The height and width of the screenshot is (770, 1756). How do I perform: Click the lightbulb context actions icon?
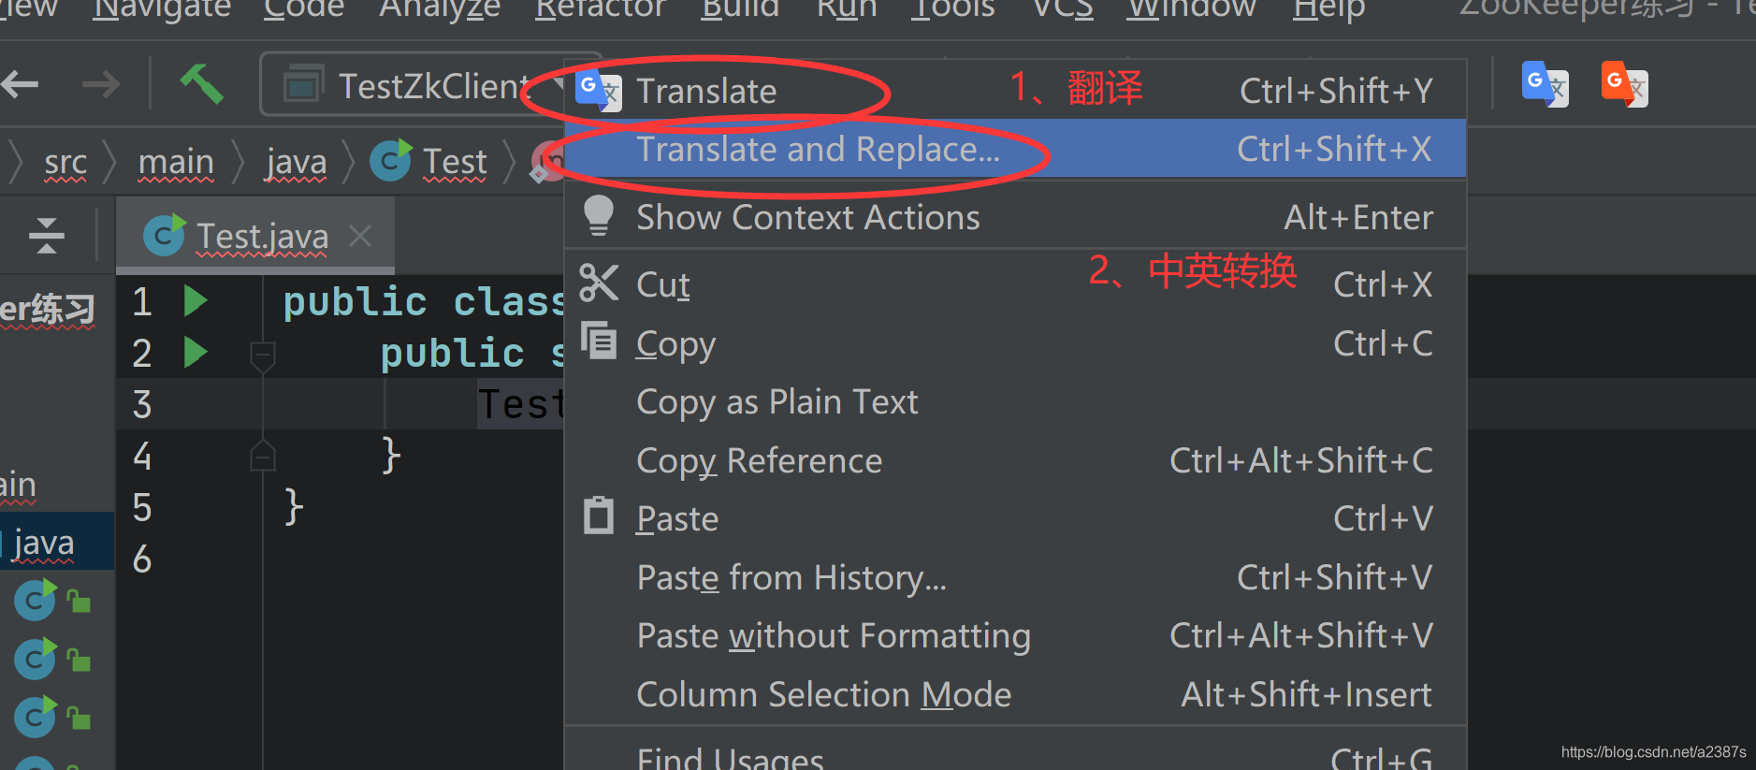[x=599, y=215]
